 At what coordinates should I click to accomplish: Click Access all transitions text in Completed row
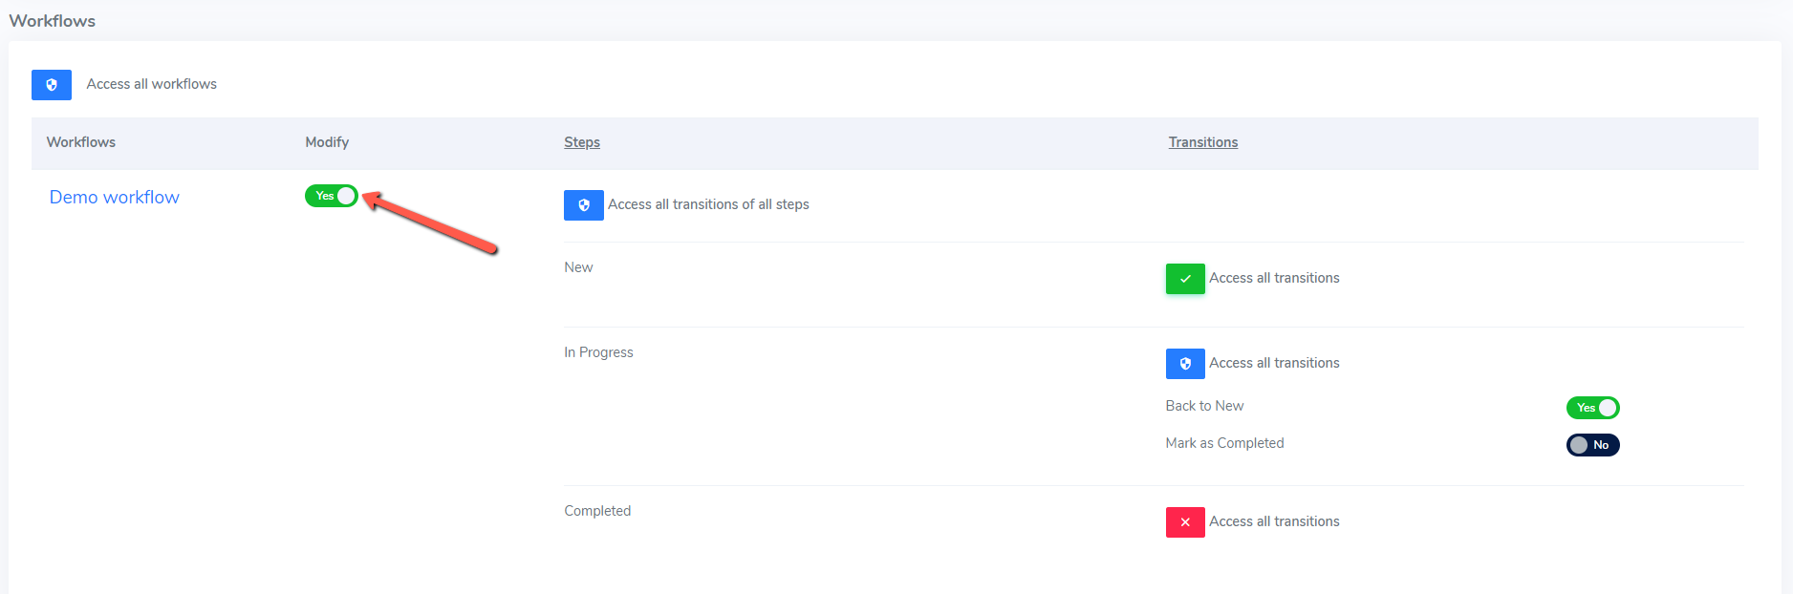point(1274,521)
